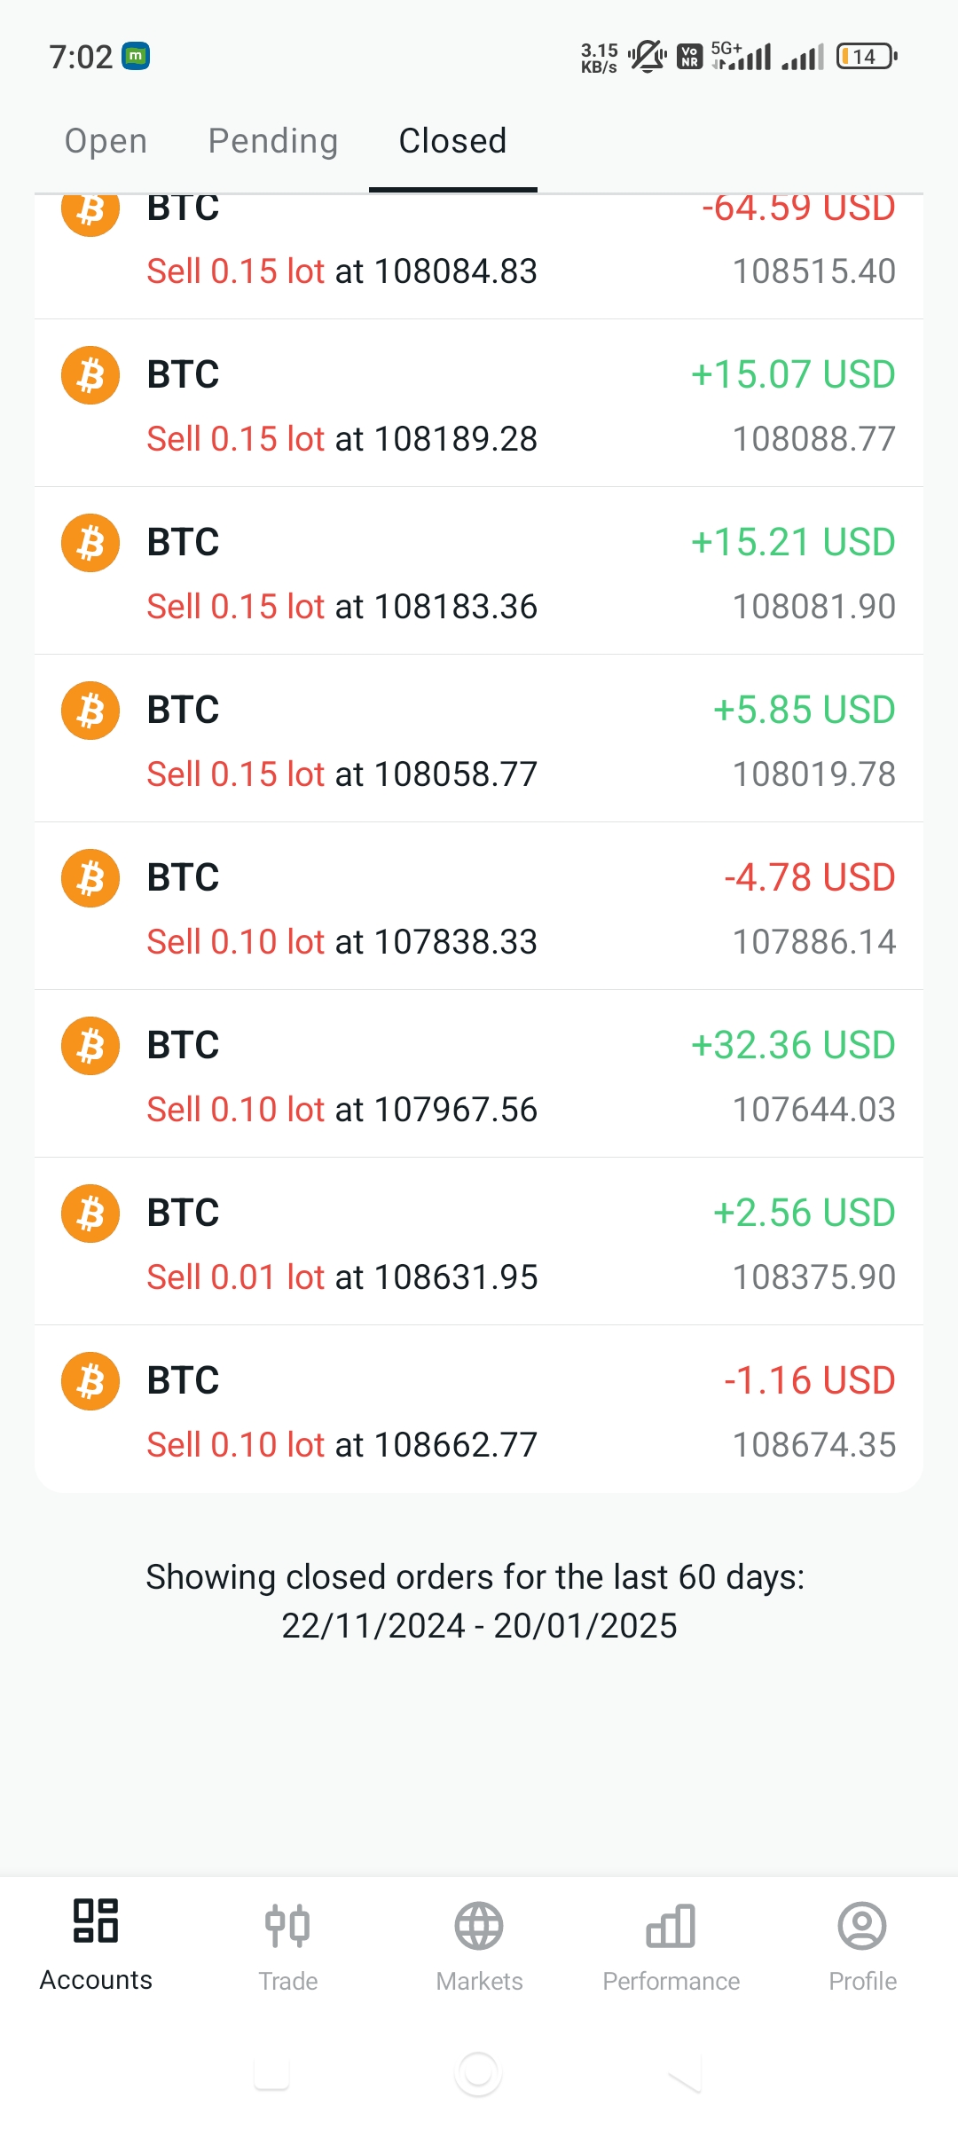Select the Closed orders tab

coord(452,141)
